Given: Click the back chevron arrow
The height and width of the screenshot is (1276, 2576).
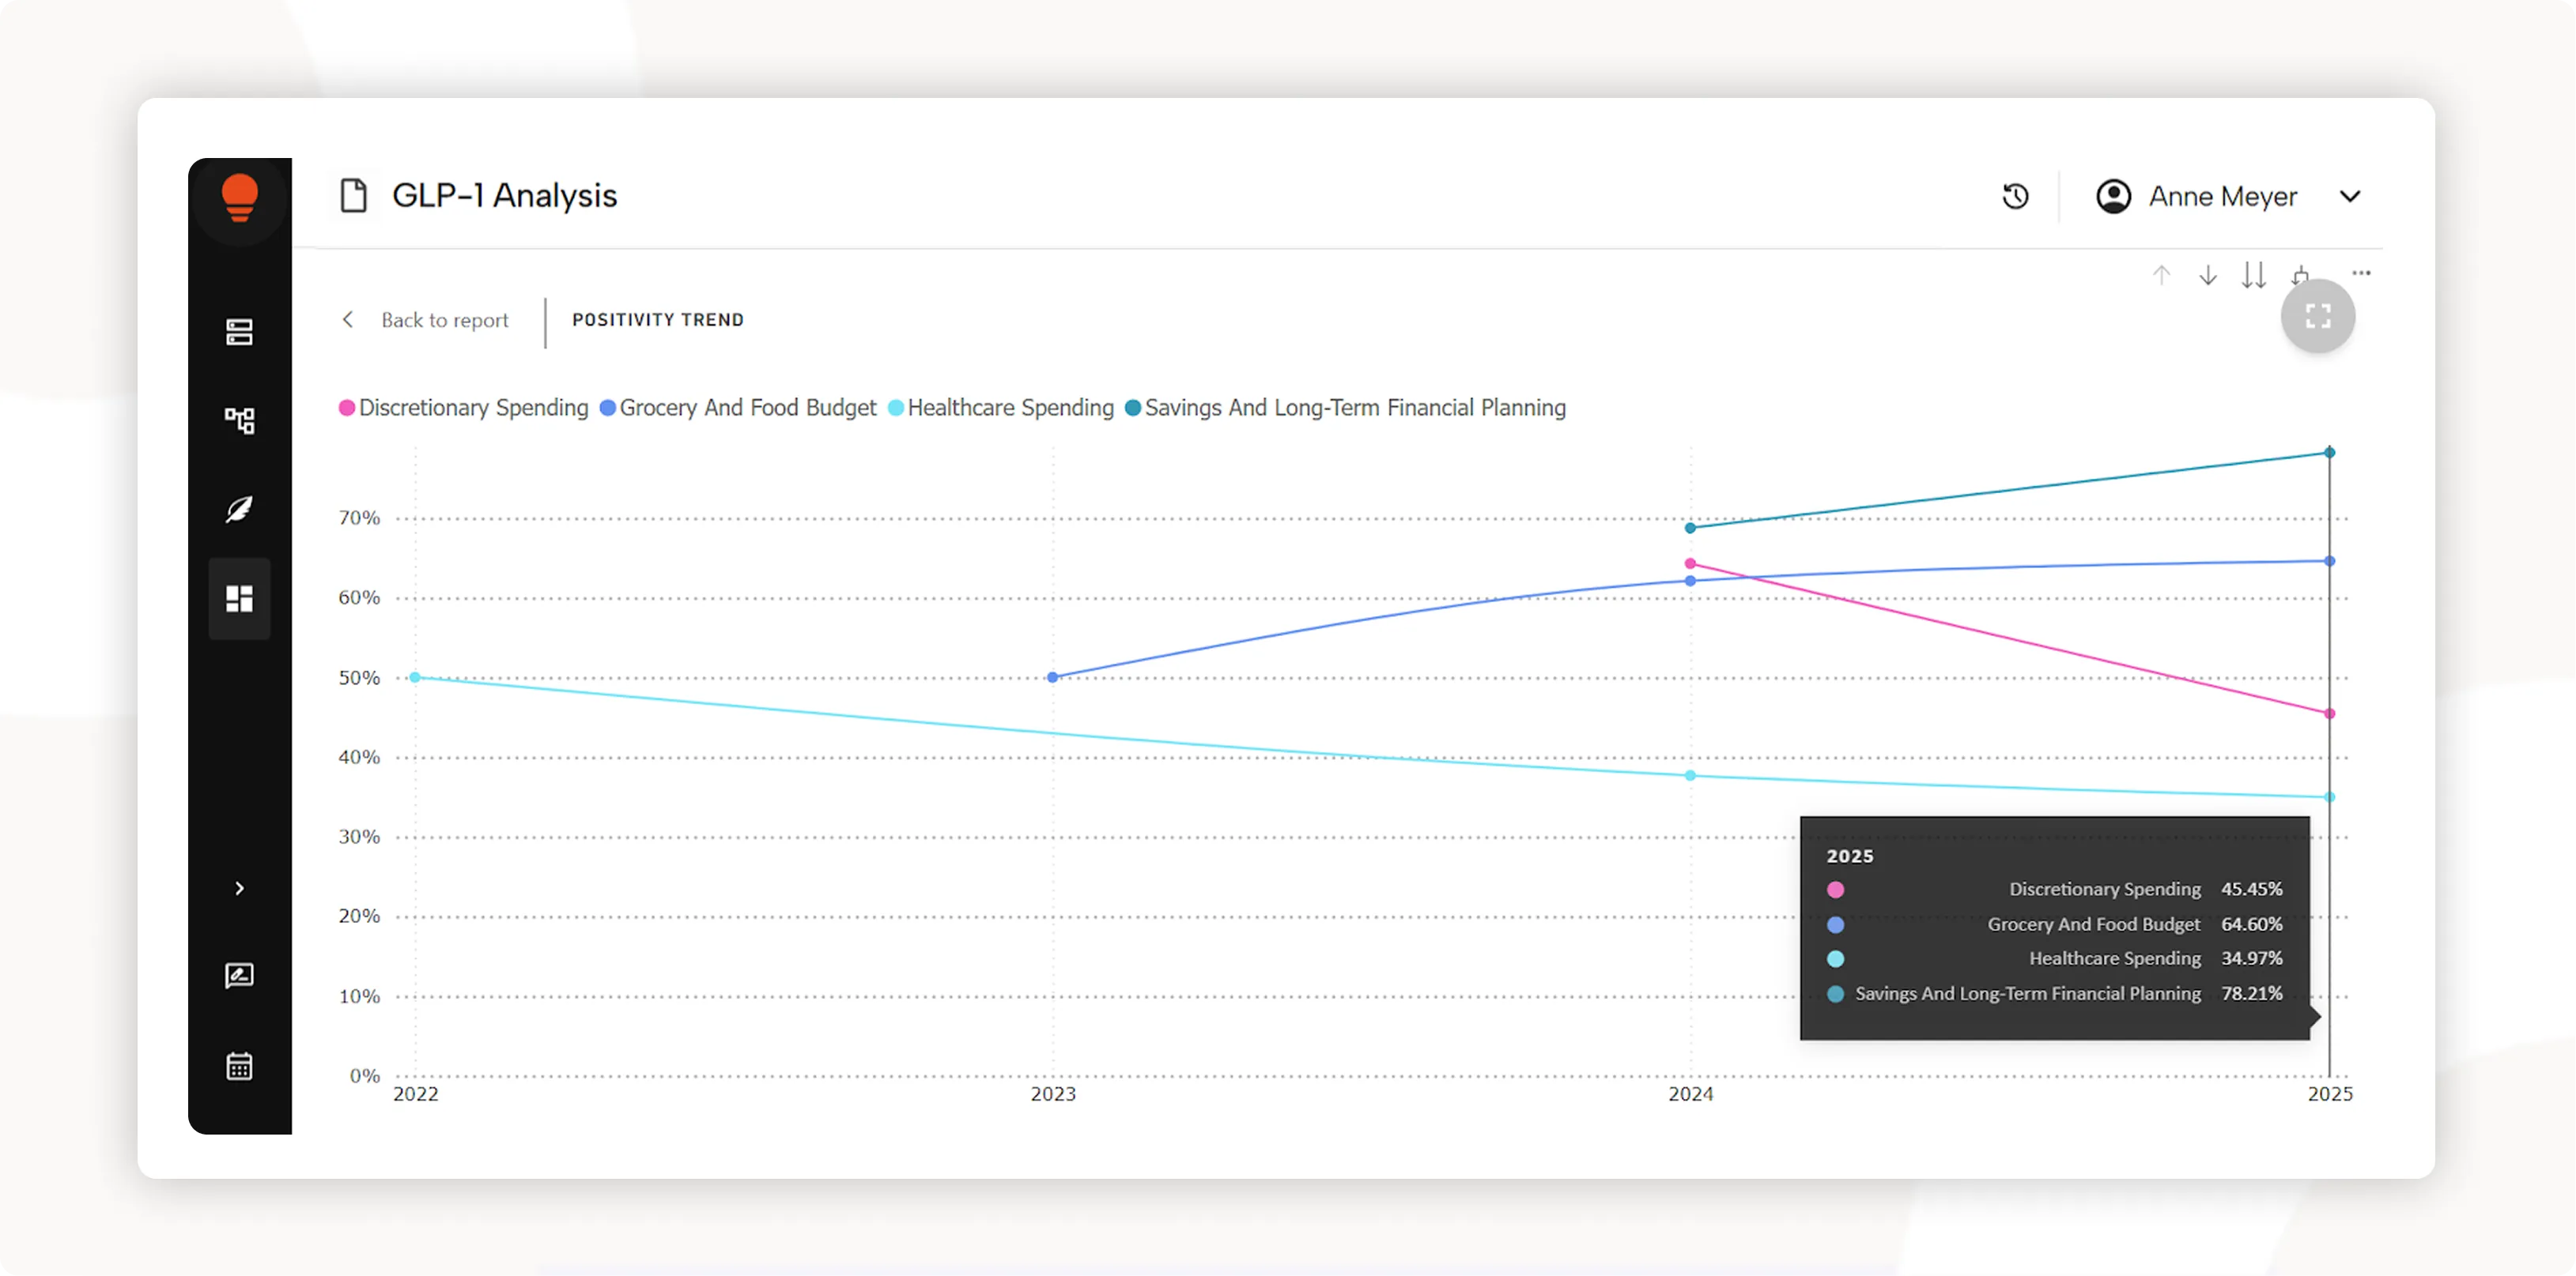Looking at the screenshot, I should pyautogui.click(x=348, y=318).
